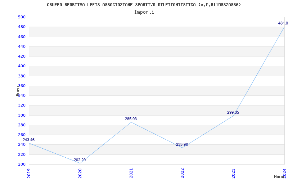
Task: Click the 400 y-axis tick label
Action: coord(22,66)
